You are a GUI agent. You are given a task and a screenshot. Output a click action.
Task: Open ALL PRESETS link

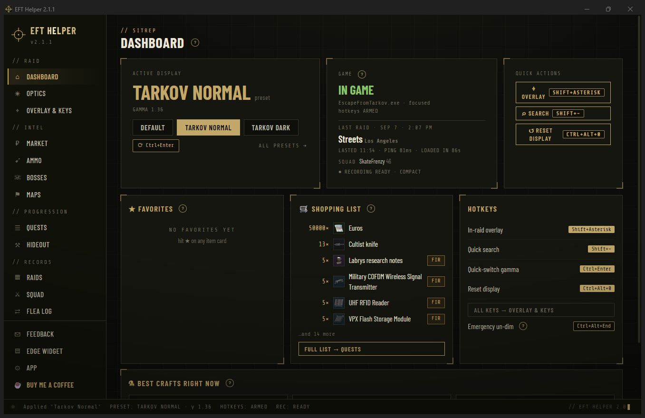click(x=283, y=146)
